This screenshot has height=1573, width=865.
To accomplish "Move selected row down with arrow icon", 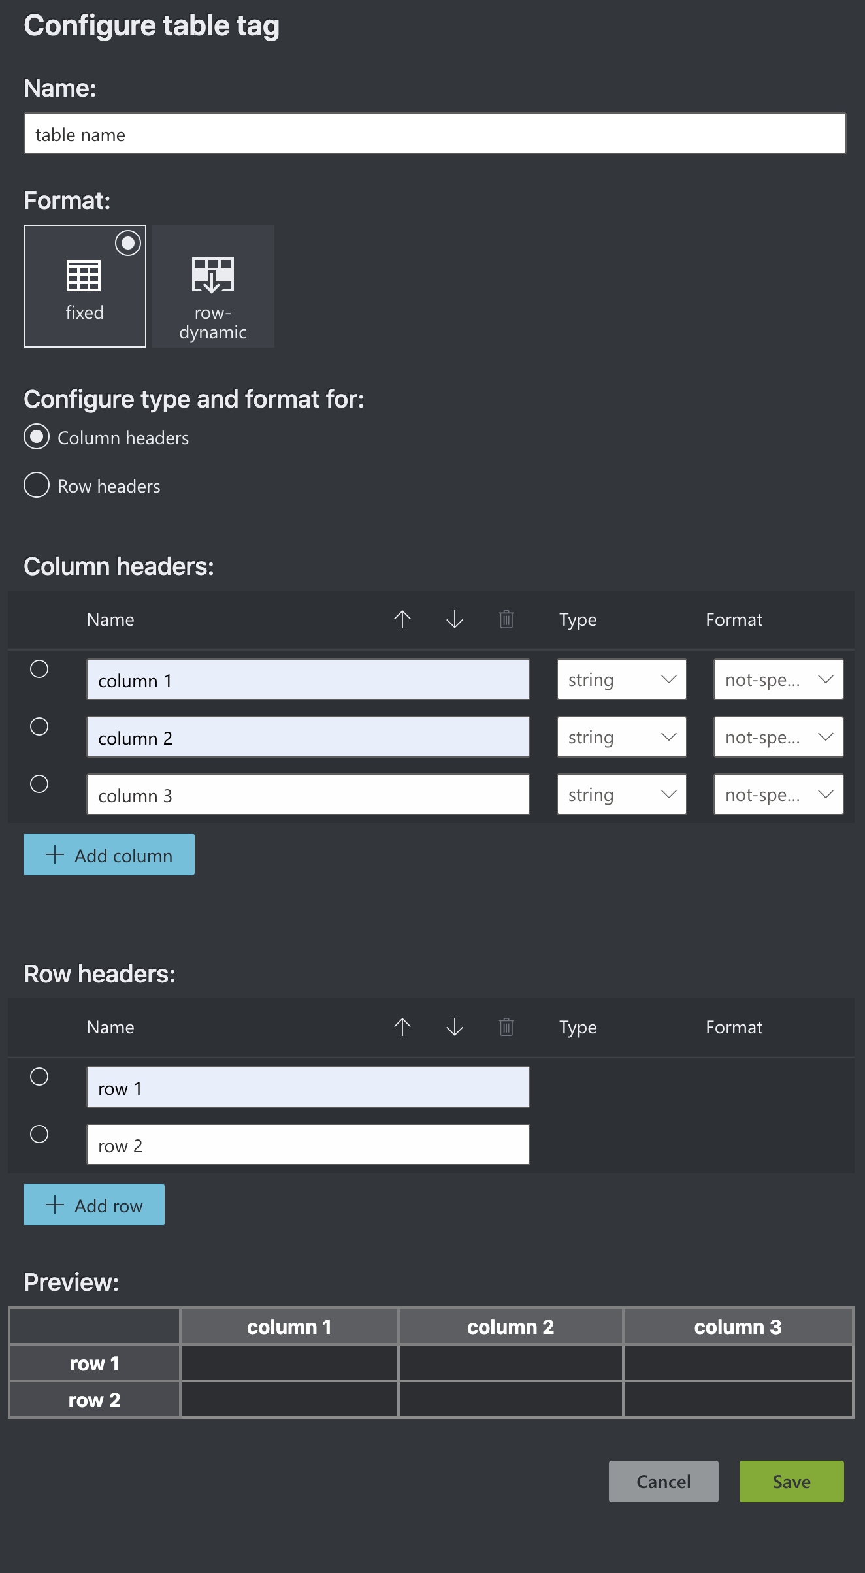I will (x=453, y=1027).
